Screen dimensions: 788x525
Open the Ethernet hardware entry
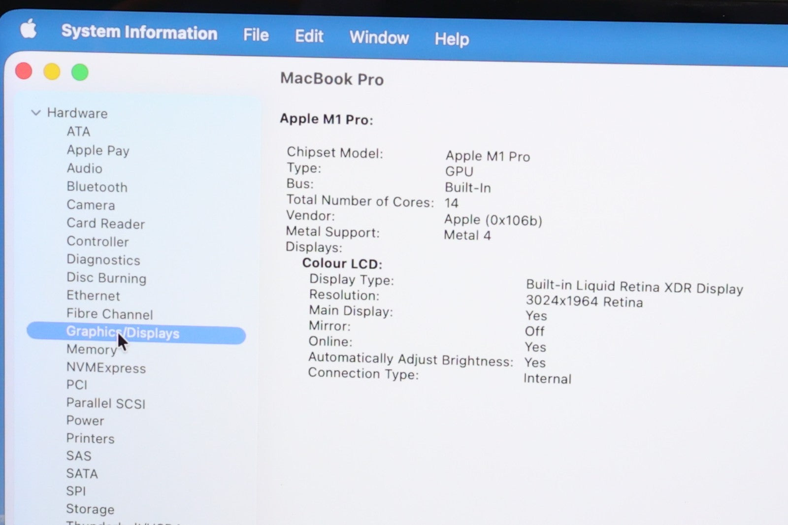(x=93, y=295)
